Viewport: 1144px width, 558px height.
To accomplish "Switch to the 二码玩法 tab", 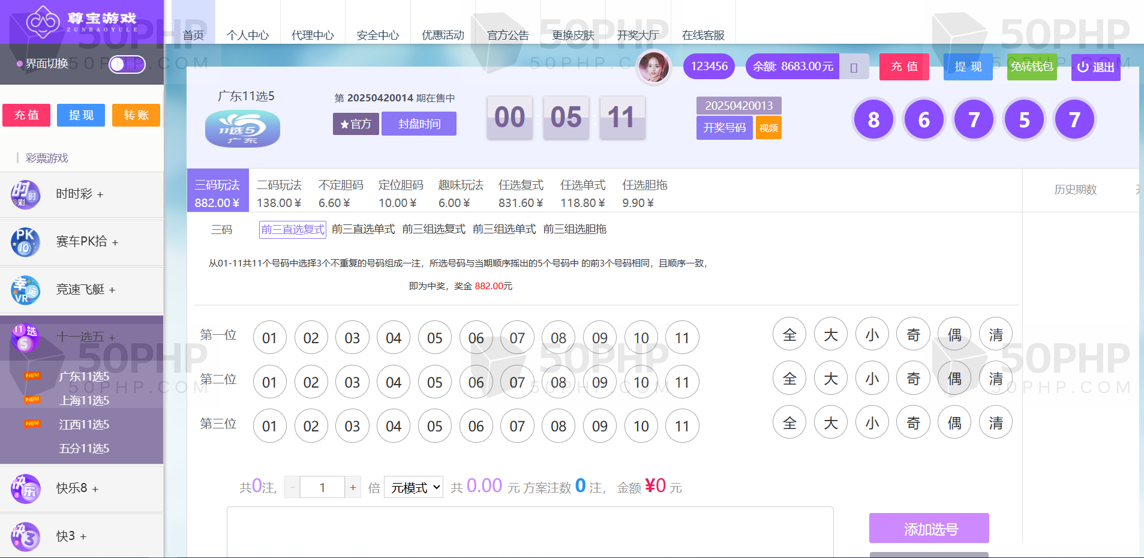I will 279,193.
